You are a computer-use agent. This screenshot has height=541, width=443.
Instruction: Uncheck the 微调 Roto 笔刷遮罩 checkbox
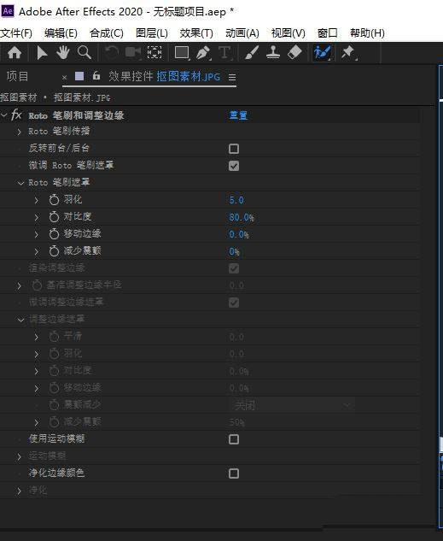[234, 166]
